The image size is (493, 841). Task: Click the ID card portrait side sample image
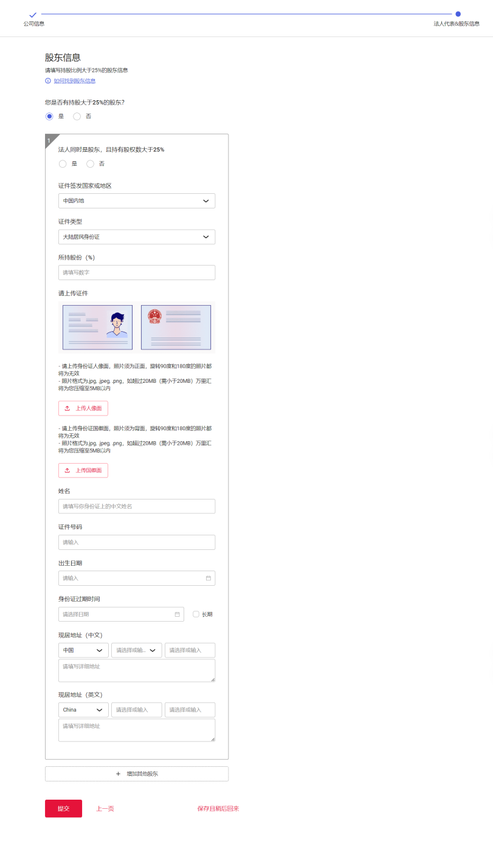pyautogui.click(x=97, y=327)
